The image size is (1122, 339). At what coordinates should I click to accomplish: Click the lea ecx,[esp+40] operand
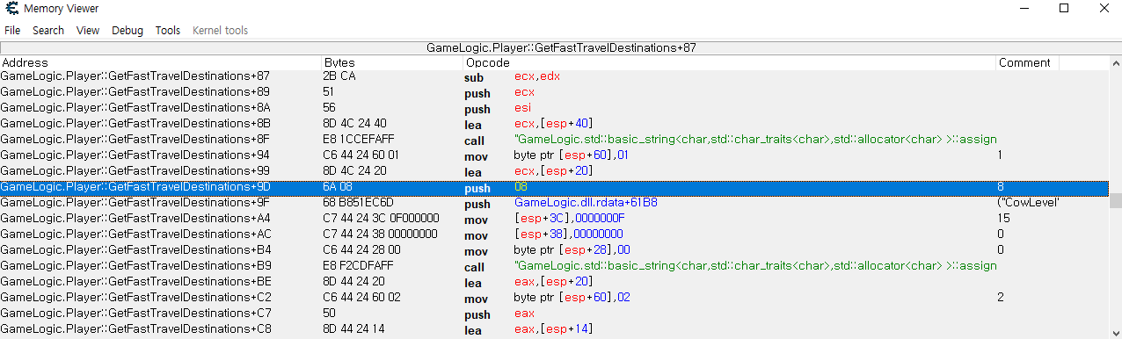point(554,124)
